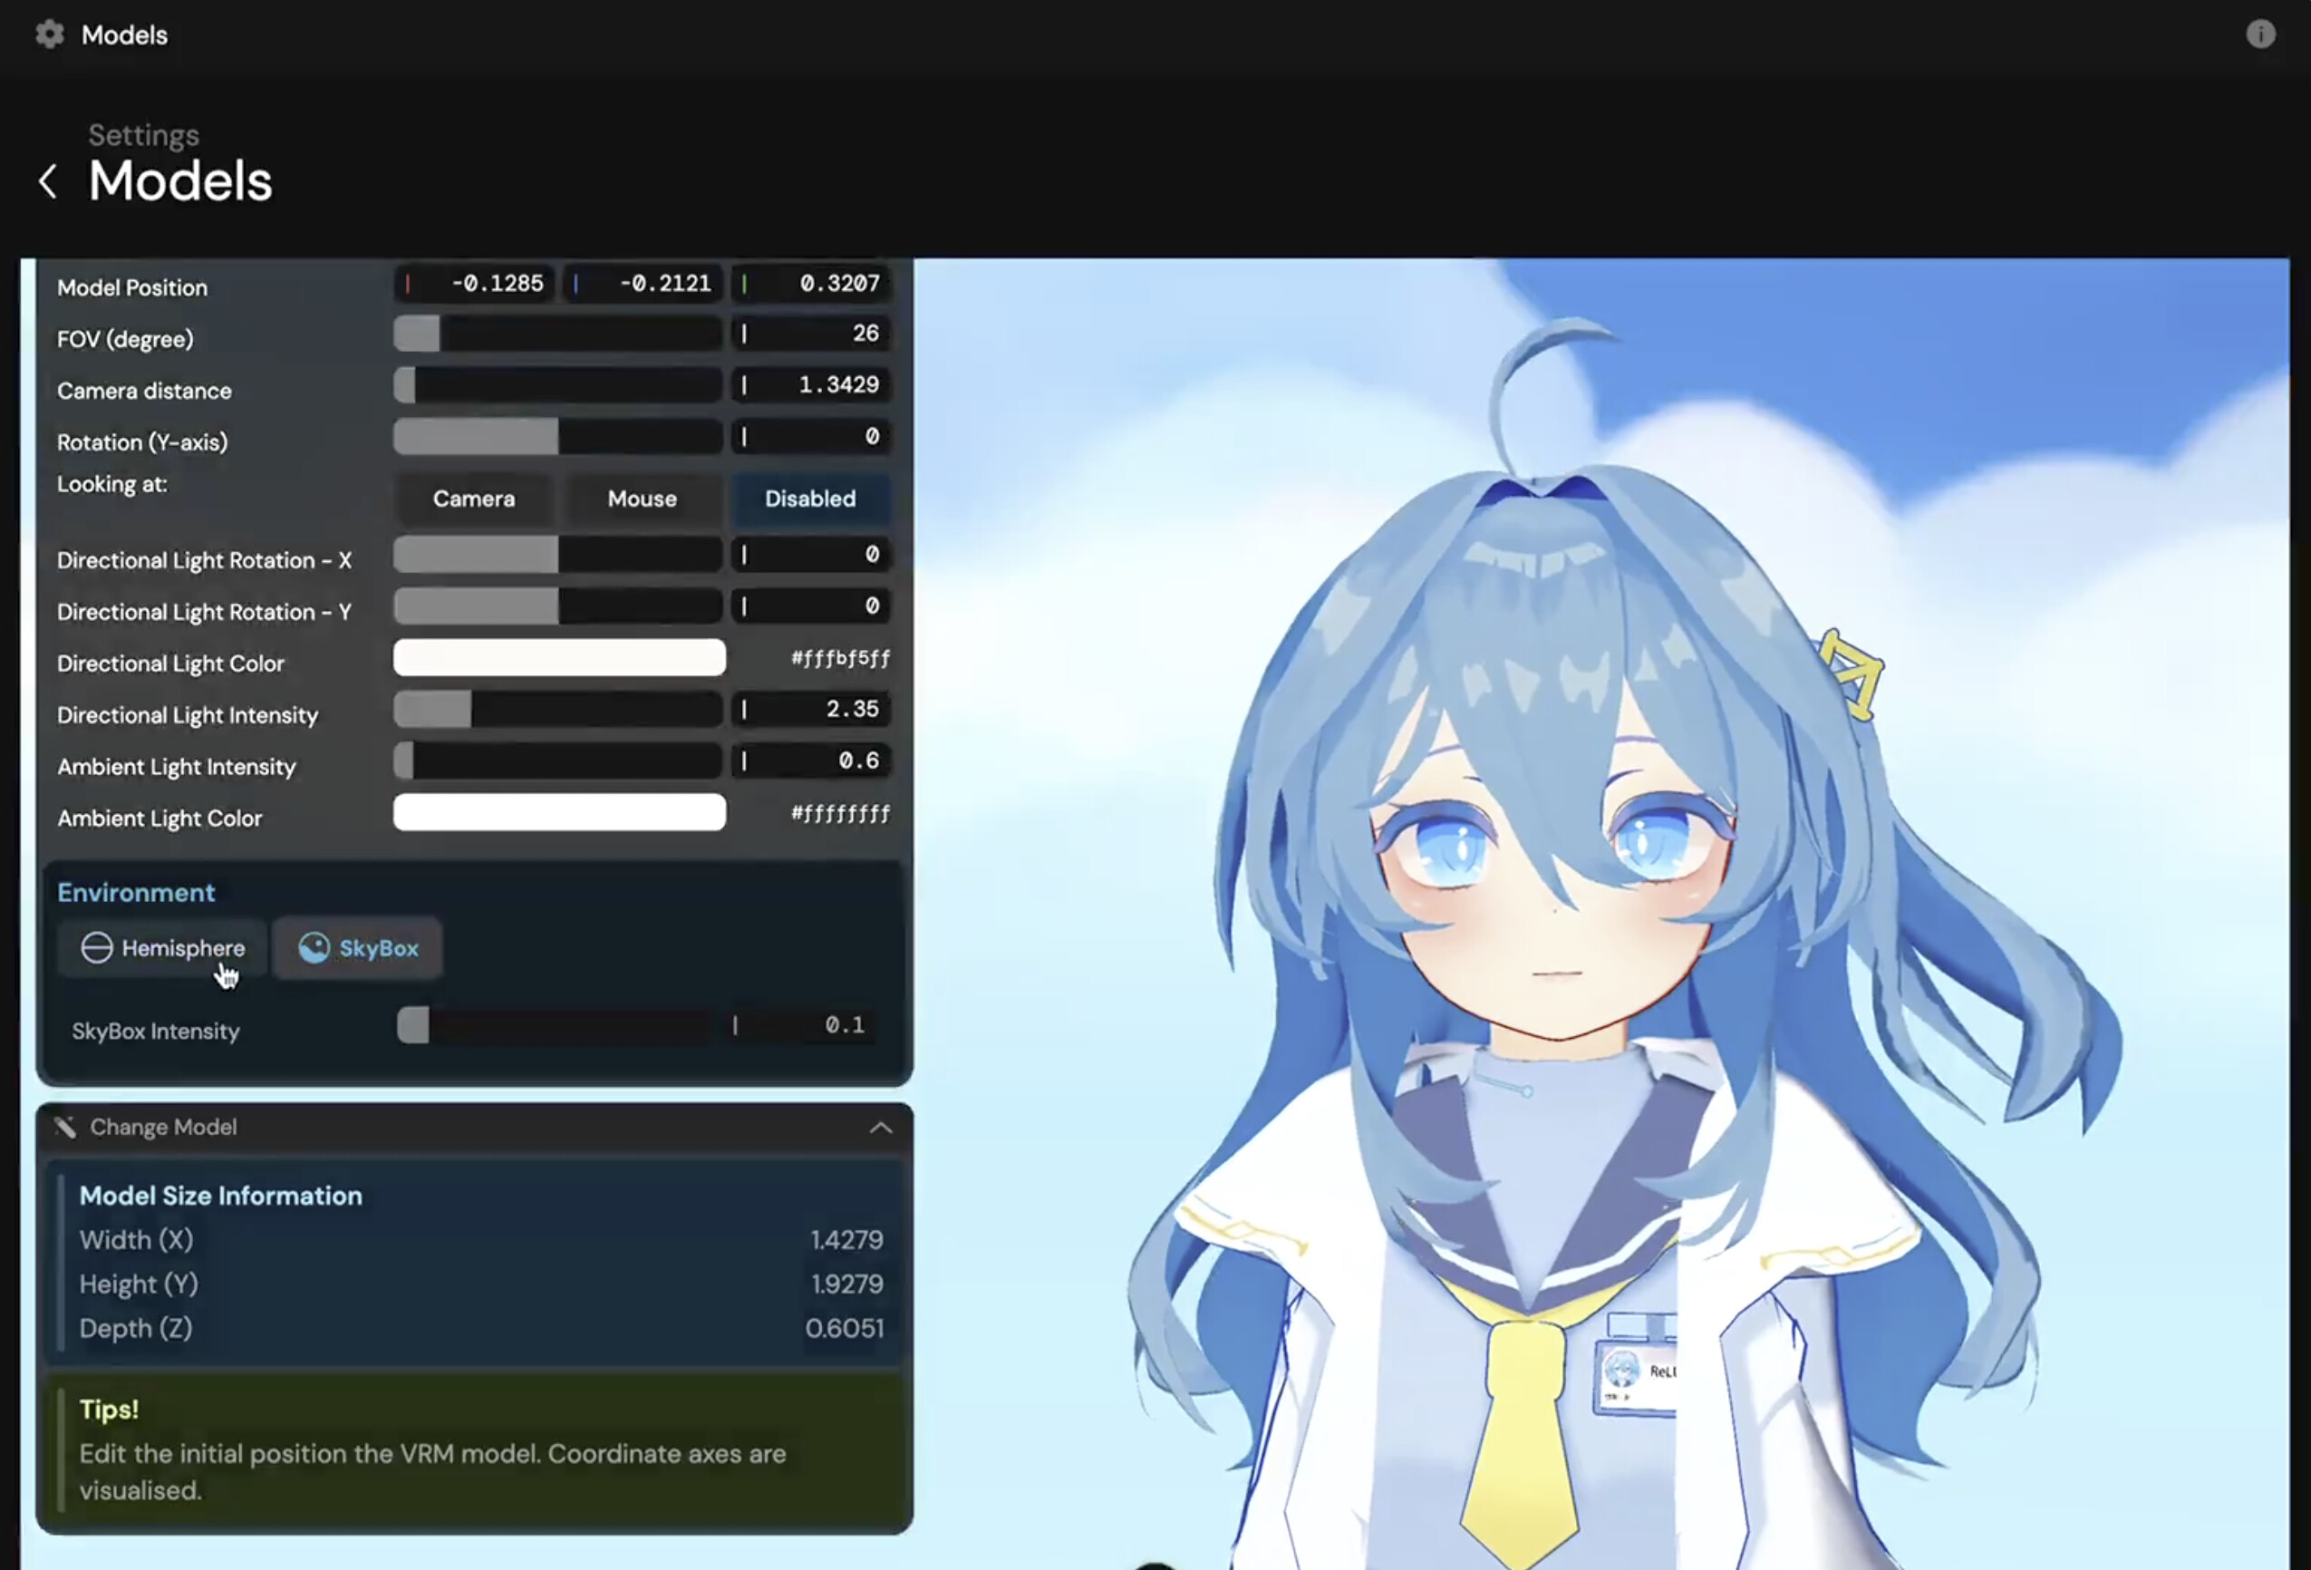2311x1570 pixels.
Task: Click the VRM model preview viewport
Action: tap(1601, 914)
